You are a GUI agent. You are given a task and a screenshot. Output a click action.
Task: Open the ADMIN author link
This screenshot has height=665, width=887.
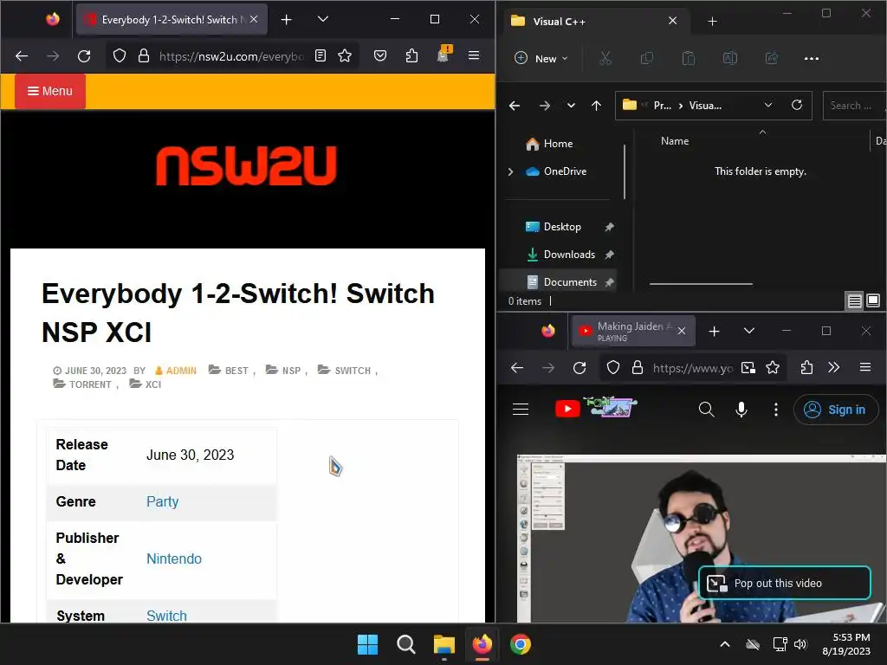click(x=181, y=371)
